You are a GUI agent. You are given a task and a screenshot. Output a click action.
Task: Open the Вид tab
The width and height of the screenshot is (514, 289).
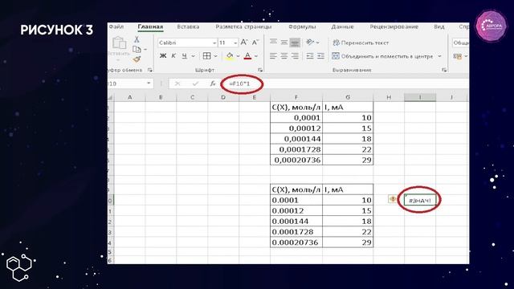click(x=439, y=26)
